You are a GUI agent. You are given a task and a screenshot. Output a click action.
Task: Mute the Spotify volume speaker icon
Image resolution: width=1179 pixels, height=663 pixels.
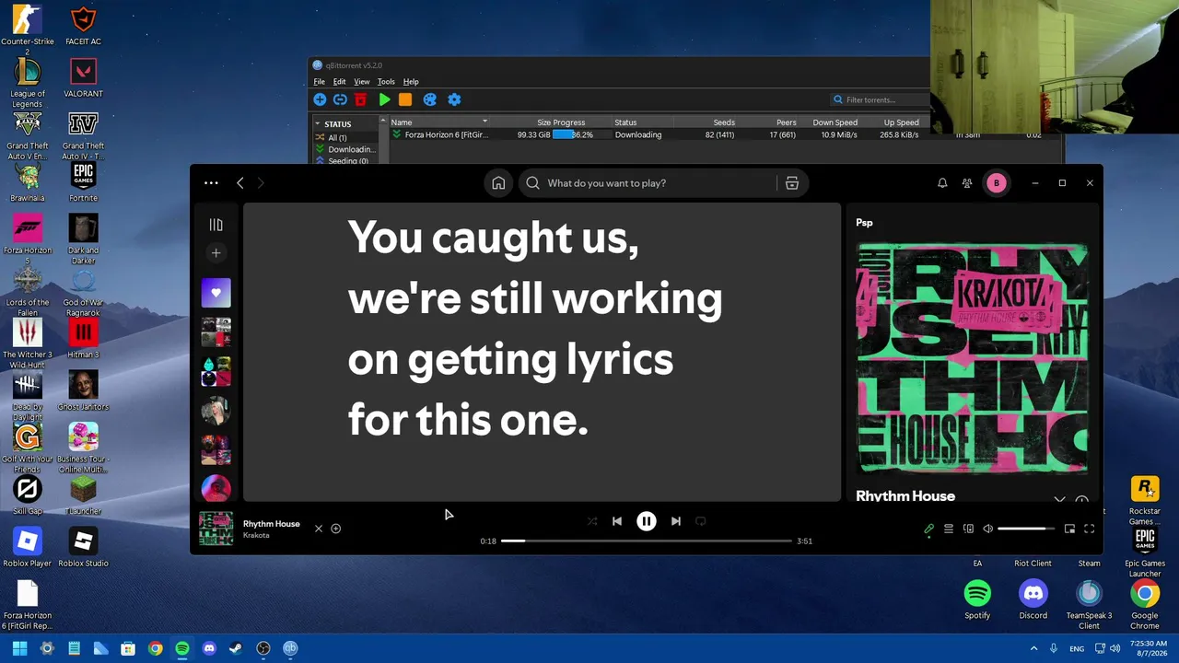pyautogui.click(x=987, y=529)
